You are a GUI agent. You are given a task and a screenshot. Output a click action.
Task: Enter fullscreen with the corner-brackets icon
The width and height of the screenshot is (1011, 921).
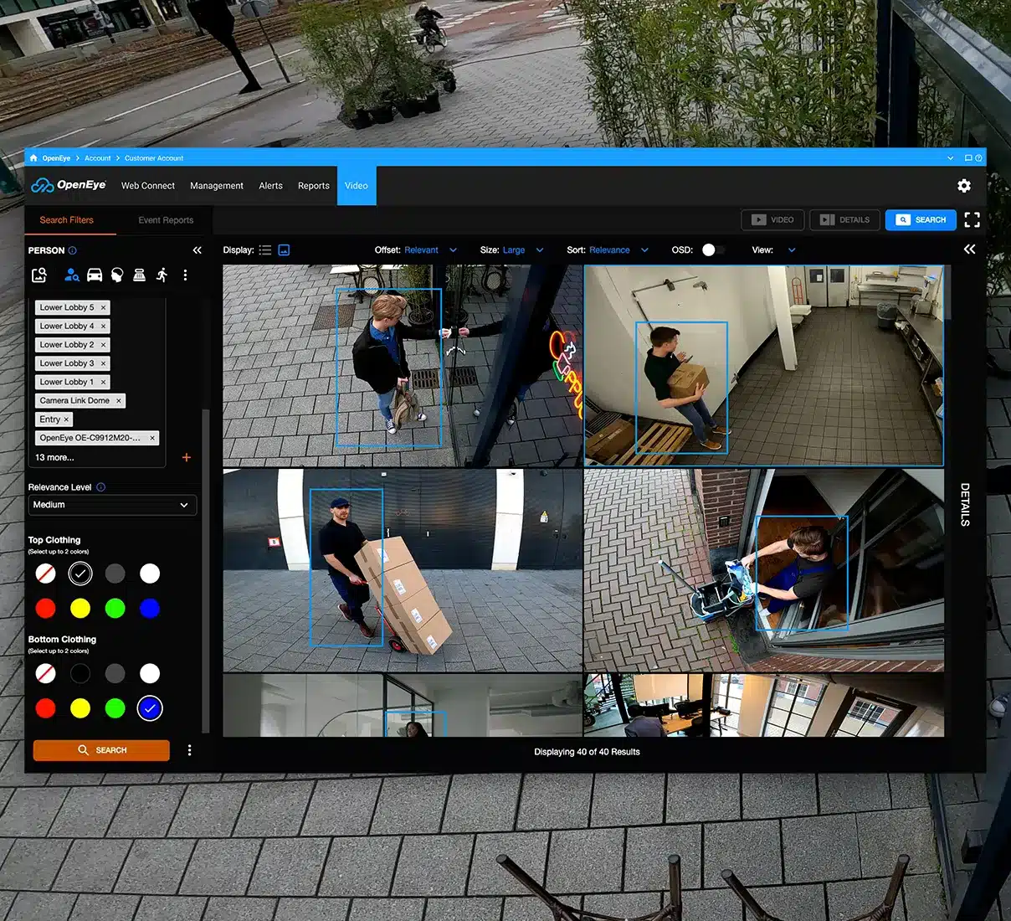(x=972, y=219)
